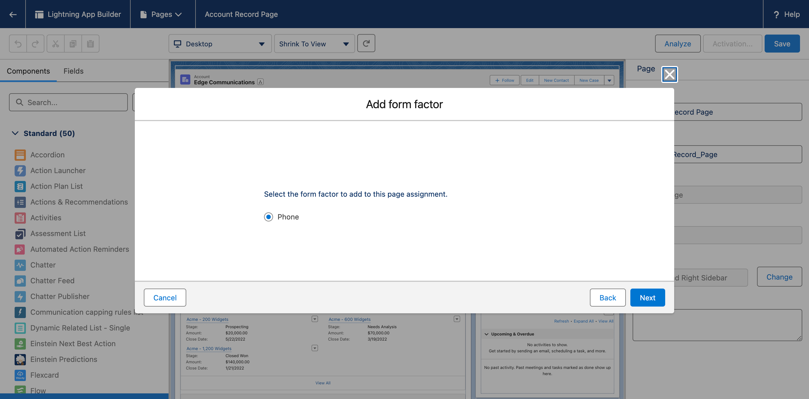Open the Shrink To View dropdown
Screen dimensions: 809x399
point(314,44)
